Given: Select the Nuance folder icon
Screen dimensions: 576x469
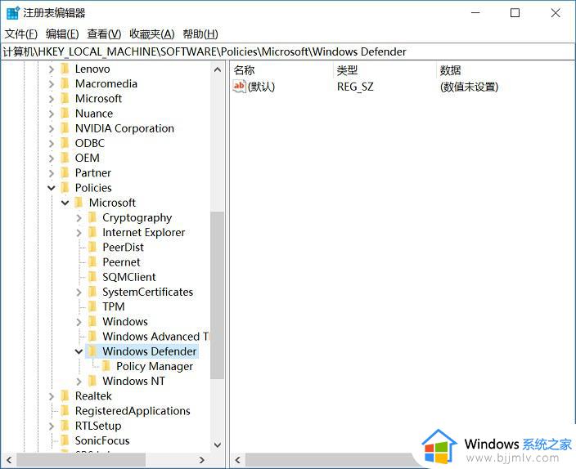Looking at the screenshot, I should click(x=65, y=114).
